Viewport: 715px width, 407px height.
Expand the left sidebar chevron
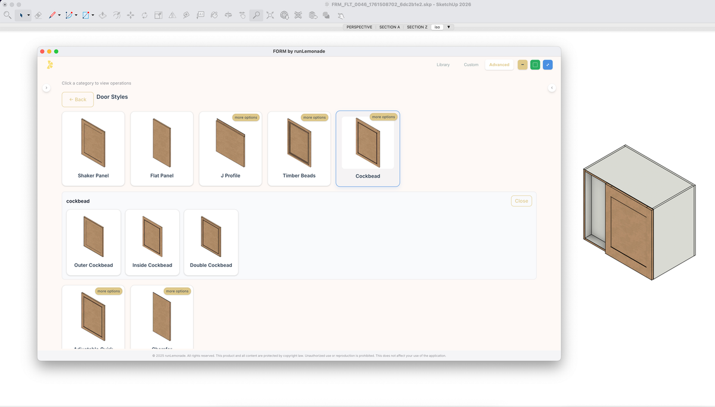(46, 88)
